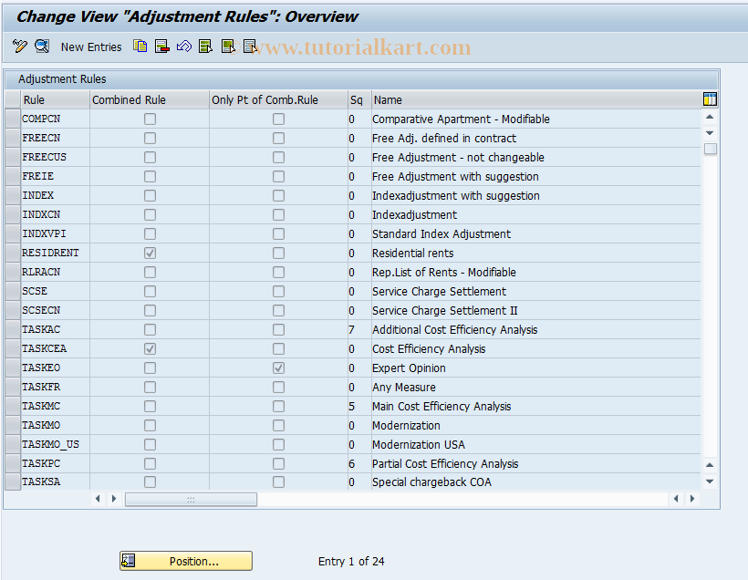This screenshot has height=580, width=748.
Task: Tick Combined Rule for COMPCN
Action: (x=150, y=119)
